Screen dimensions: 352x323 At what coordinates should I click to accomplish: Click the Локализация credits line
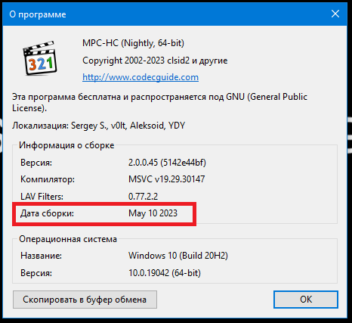click(x=98, y=126)
